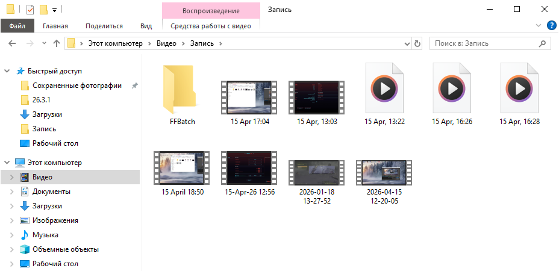Collapse the Быстрый доступ section
The width and height of the screenshot is (559, 271).
[7, 71]
